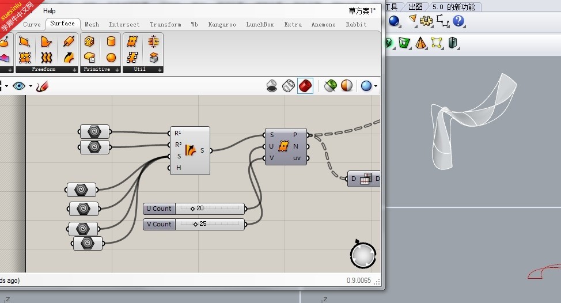Image resolution: width=561 pixels, height=303 pixels.
Task: Click the U Count slider name label
Action: pos(159,209)
